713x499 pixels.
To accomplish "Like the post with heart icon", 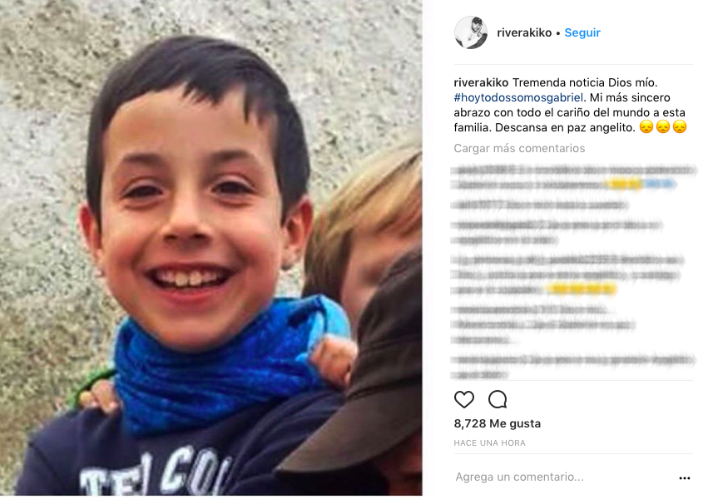I will 463,399.
